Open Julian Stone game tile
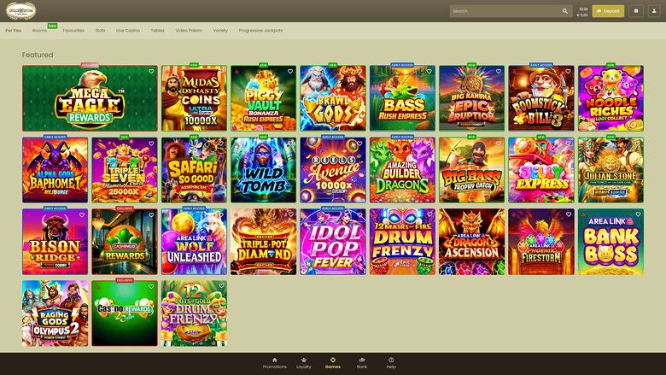This screenshot has height=375, width=666. click(610, 170)
